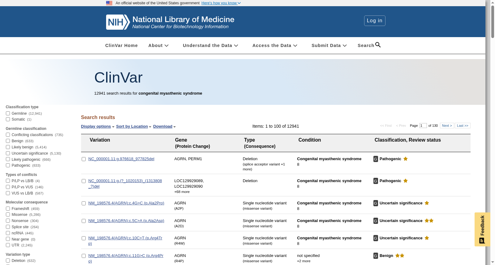Select the Uncertain significance filter checkbox
Viewport: 495px width, 265px height.
pos(8,153)
